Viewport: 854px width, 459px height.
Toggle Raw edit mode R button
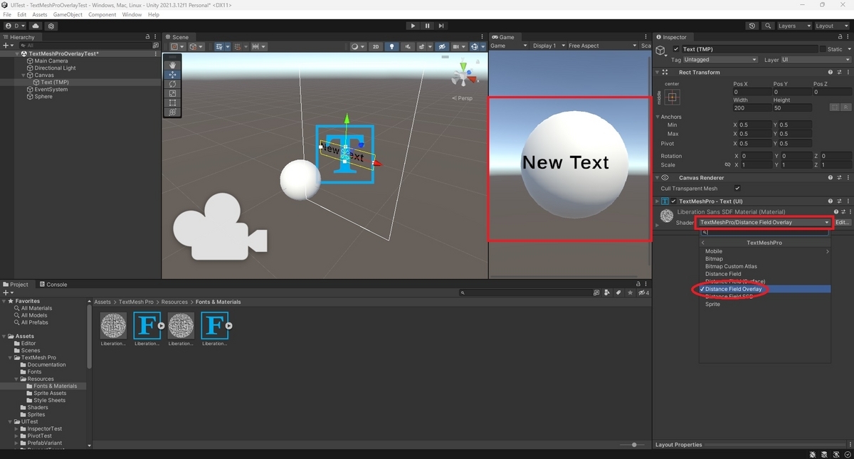(845, 107)
